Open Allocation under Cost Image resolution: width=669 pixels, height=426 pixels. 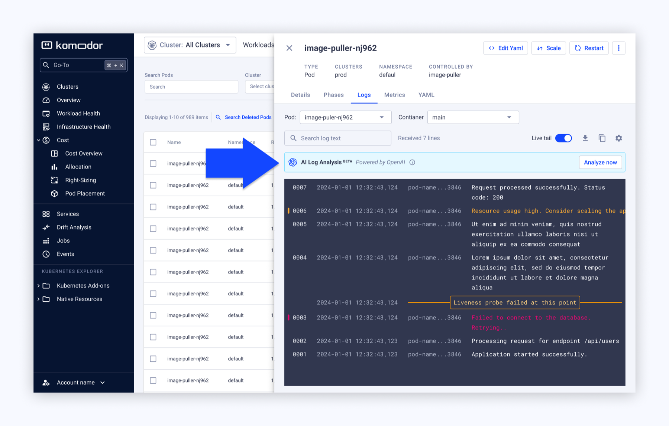click(78, 167)
